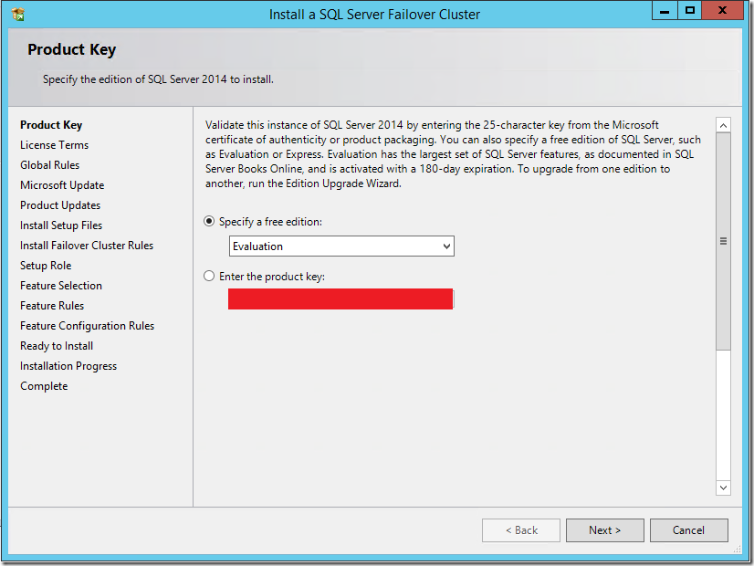Viewport: 754px width, 566px height.
Task: Click the SQL Server setup icon in the title bar
Action: [18, 15]
